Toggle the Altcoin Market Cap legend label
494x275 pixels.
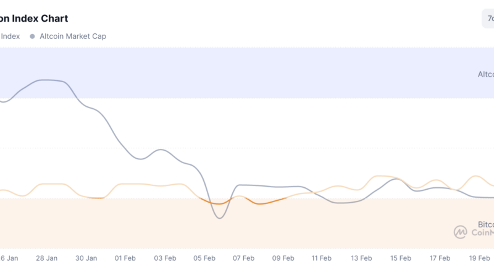pos(73,36)
